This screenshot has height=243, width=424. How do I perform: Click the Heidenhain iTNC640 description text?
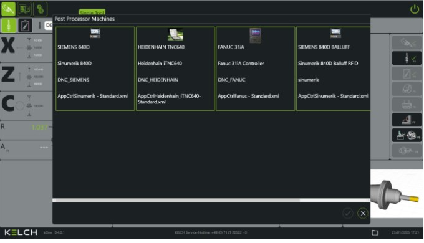tap(160, 64)
